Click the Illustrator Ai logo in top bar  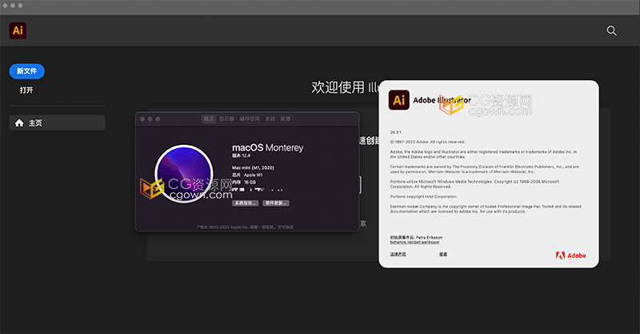point(18,30)
